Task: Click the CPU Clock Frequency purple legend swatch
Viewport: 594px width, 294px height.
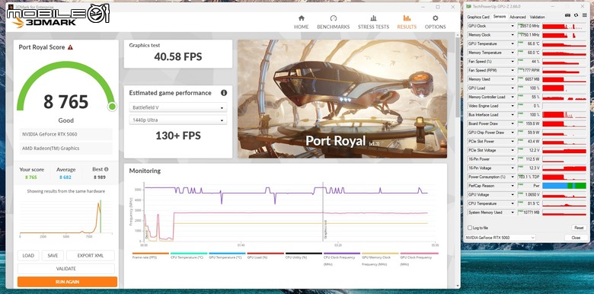Action: pyautogui.click(x=342, y=253)
